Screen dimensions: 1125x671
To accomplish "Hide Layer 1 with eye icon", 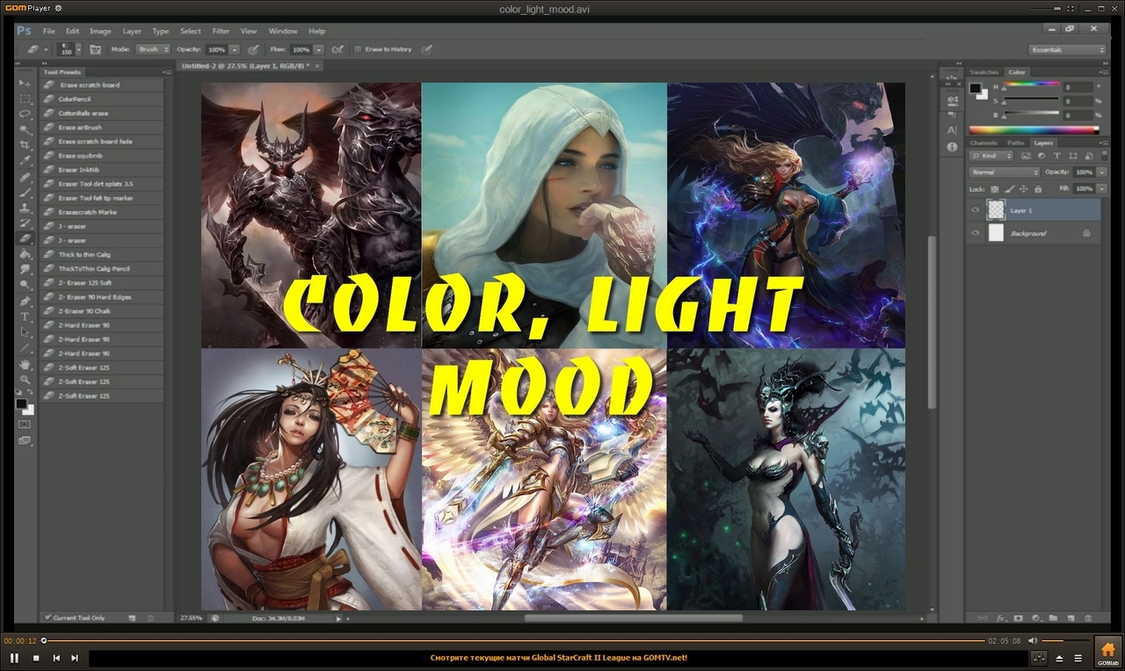I will [975, 210].
